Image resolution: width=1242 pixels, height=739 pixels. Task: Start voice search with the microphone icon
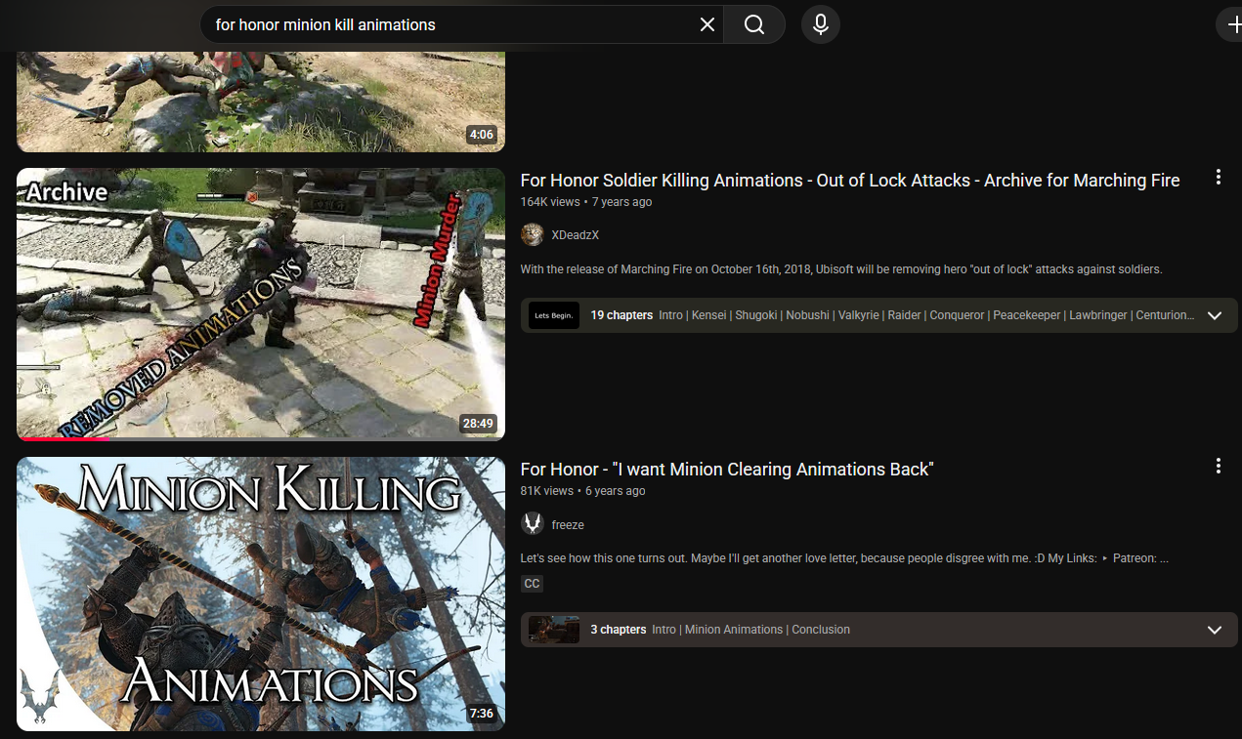pos(821,24)
